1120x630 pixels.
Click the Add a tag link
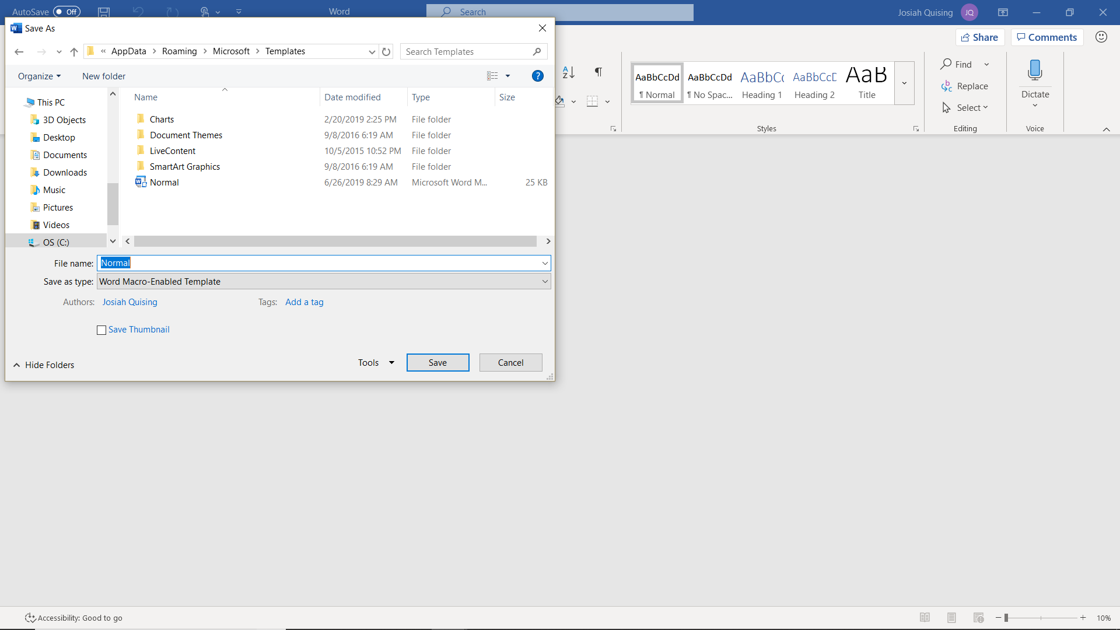(304, 302)
